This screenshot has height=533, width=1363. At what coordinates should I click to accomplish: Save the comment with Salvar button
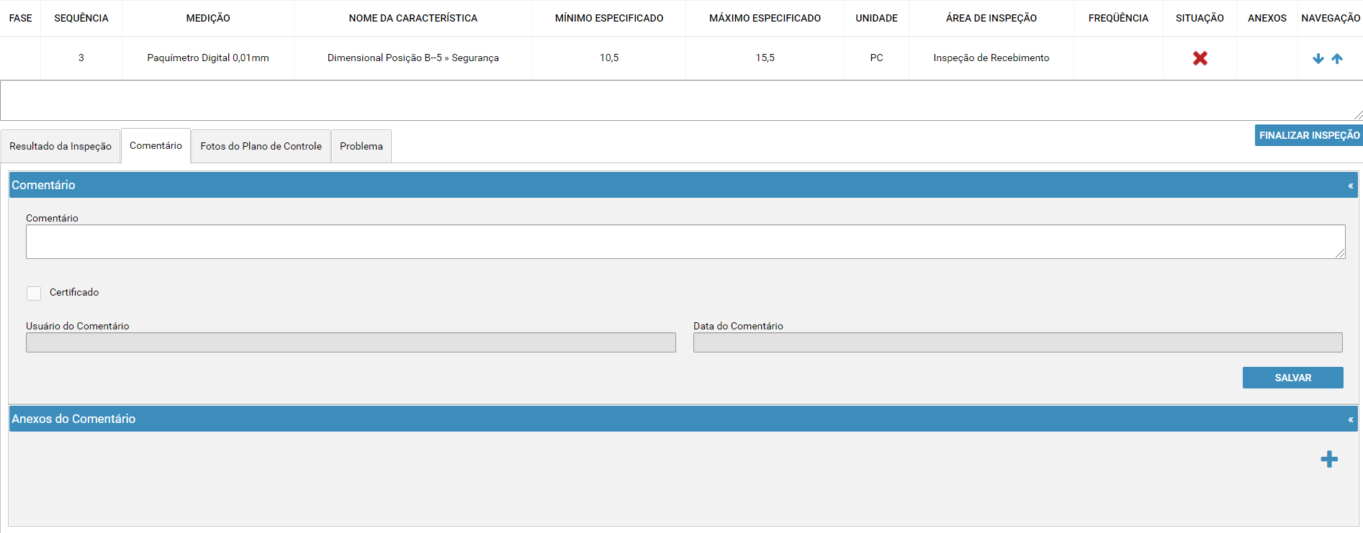click(1293, 378)
